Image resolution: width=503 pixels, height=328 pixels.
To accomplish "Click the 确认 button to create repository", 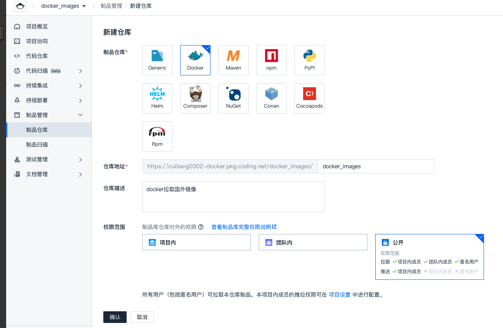I will 115,317.
